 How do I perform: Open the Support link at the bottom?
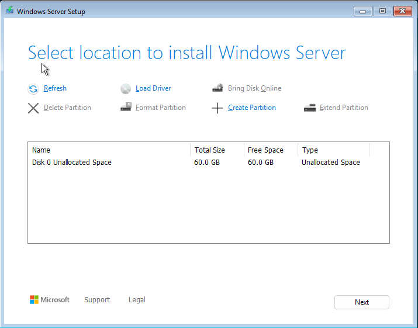click(x=96, y=300)
